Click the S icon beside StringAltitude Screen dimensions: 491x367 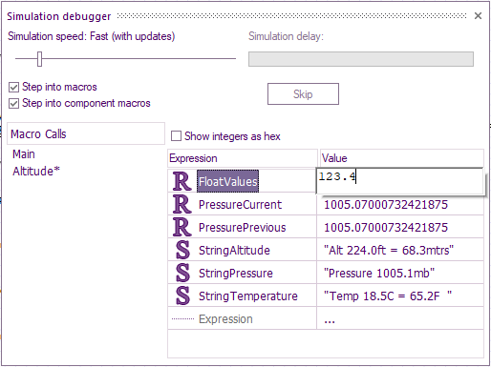pos(182,250)
